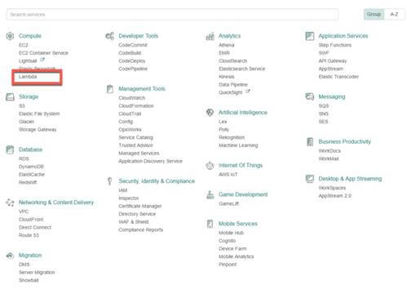The width and height of the screenshot is (407, 294).
Task: Click the Developer Tools category icon
Action: [110, 36]
